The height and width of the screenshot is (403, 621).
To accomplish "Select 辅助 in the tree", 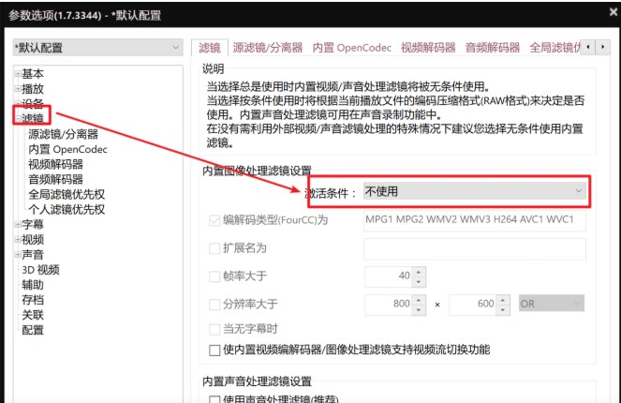I will click(33, 285).
